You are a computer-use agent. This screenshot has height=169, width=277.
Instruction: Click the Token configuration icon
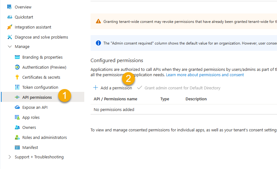point(17,87)
